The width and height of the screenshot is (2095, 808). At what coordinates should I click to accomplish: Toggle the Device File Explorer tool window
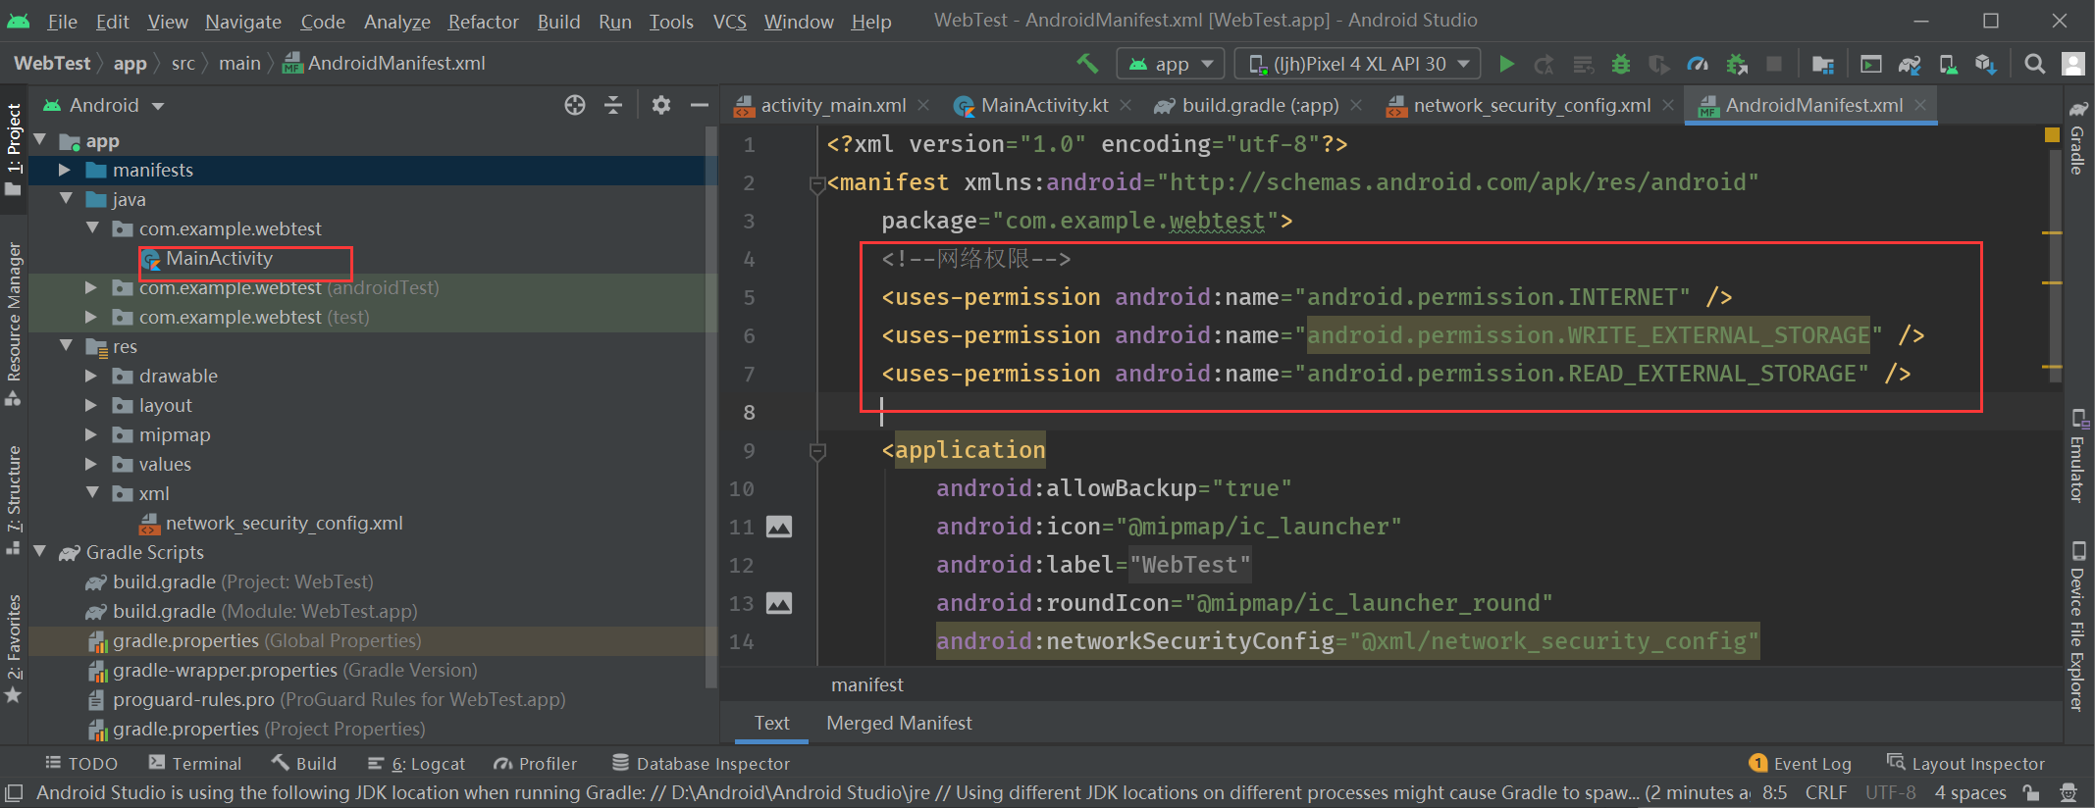click(x=2077, y=626)
